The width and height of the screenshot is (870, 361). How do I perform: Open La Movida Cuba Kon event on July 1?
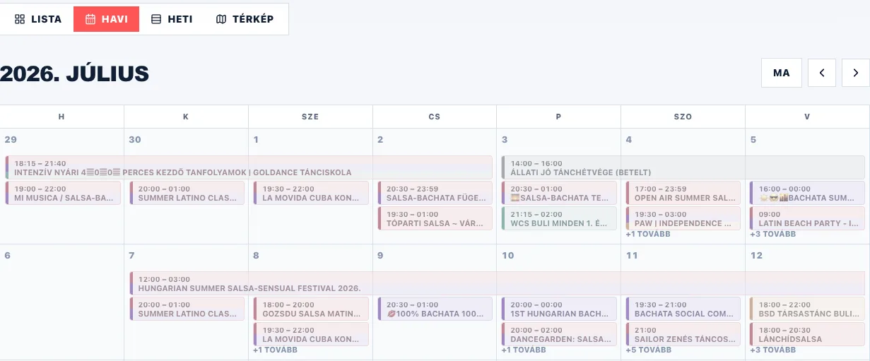point(311,193)
